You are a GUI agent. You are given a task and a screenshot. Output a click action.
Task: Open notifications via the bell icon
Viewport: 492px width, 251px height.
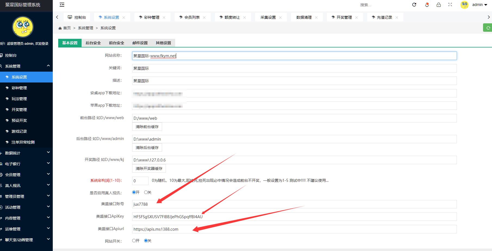[427, 5]
